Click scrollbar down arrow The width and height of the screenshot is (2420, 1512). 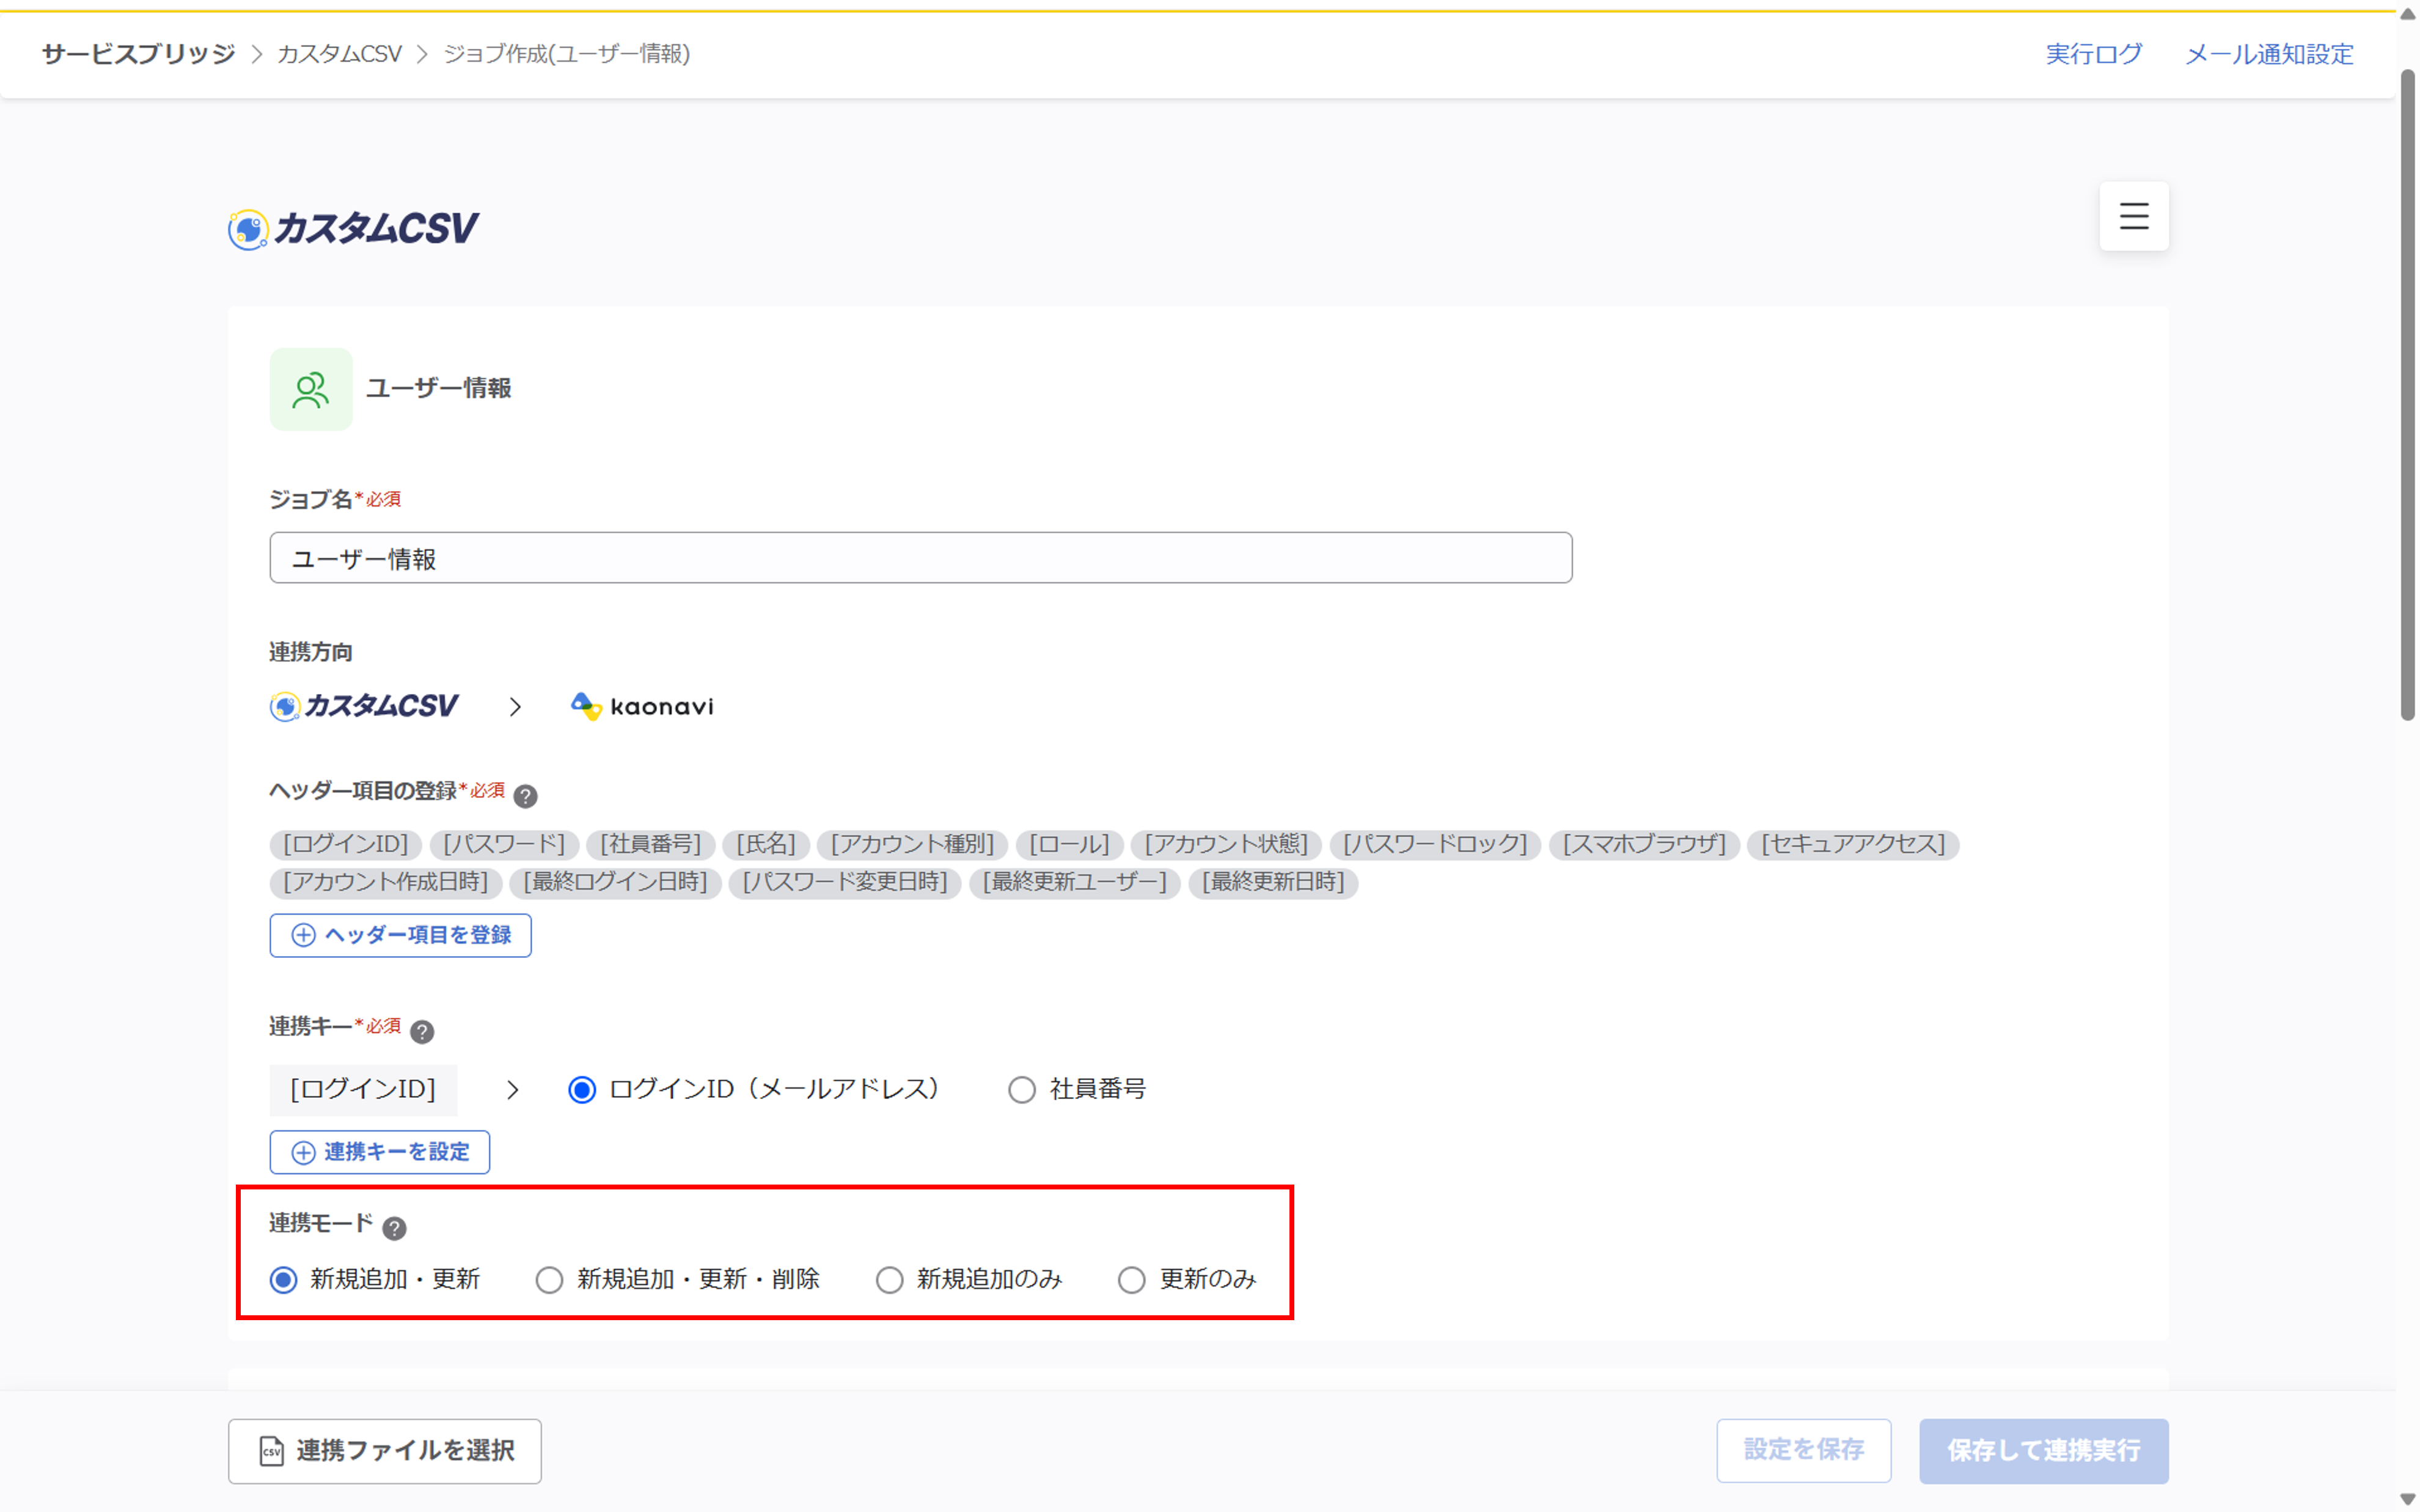coord(2408,1499)
